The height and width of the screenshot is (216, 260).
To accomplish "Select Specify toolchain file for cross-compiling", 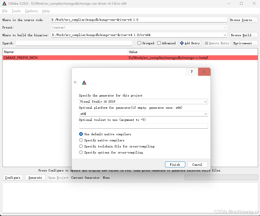I will pyautogui.click(x=81, y=146).
